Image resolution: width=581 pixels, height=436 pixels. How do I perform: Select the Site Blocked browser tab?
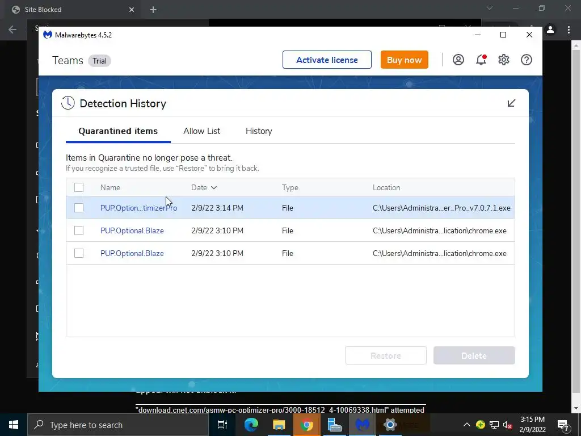(72, 10)
